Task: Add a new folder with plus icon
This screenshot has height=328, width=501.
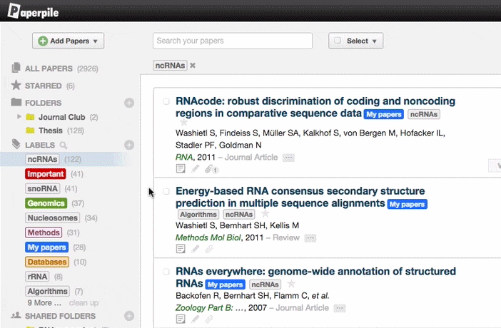Action: (129, 103)
